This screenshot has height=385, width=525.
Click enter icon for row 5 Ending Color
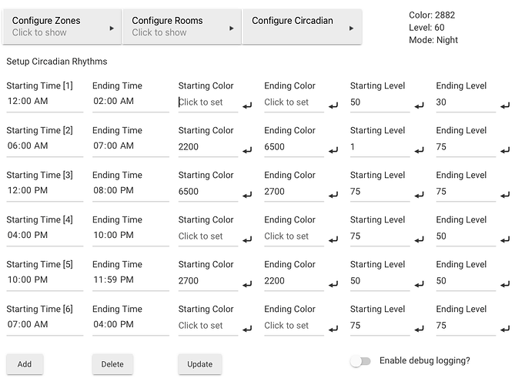coord(333,284)
